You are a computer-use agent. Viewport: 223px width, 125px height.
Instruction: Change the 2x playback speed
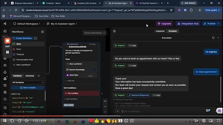[x=196, y=121]
